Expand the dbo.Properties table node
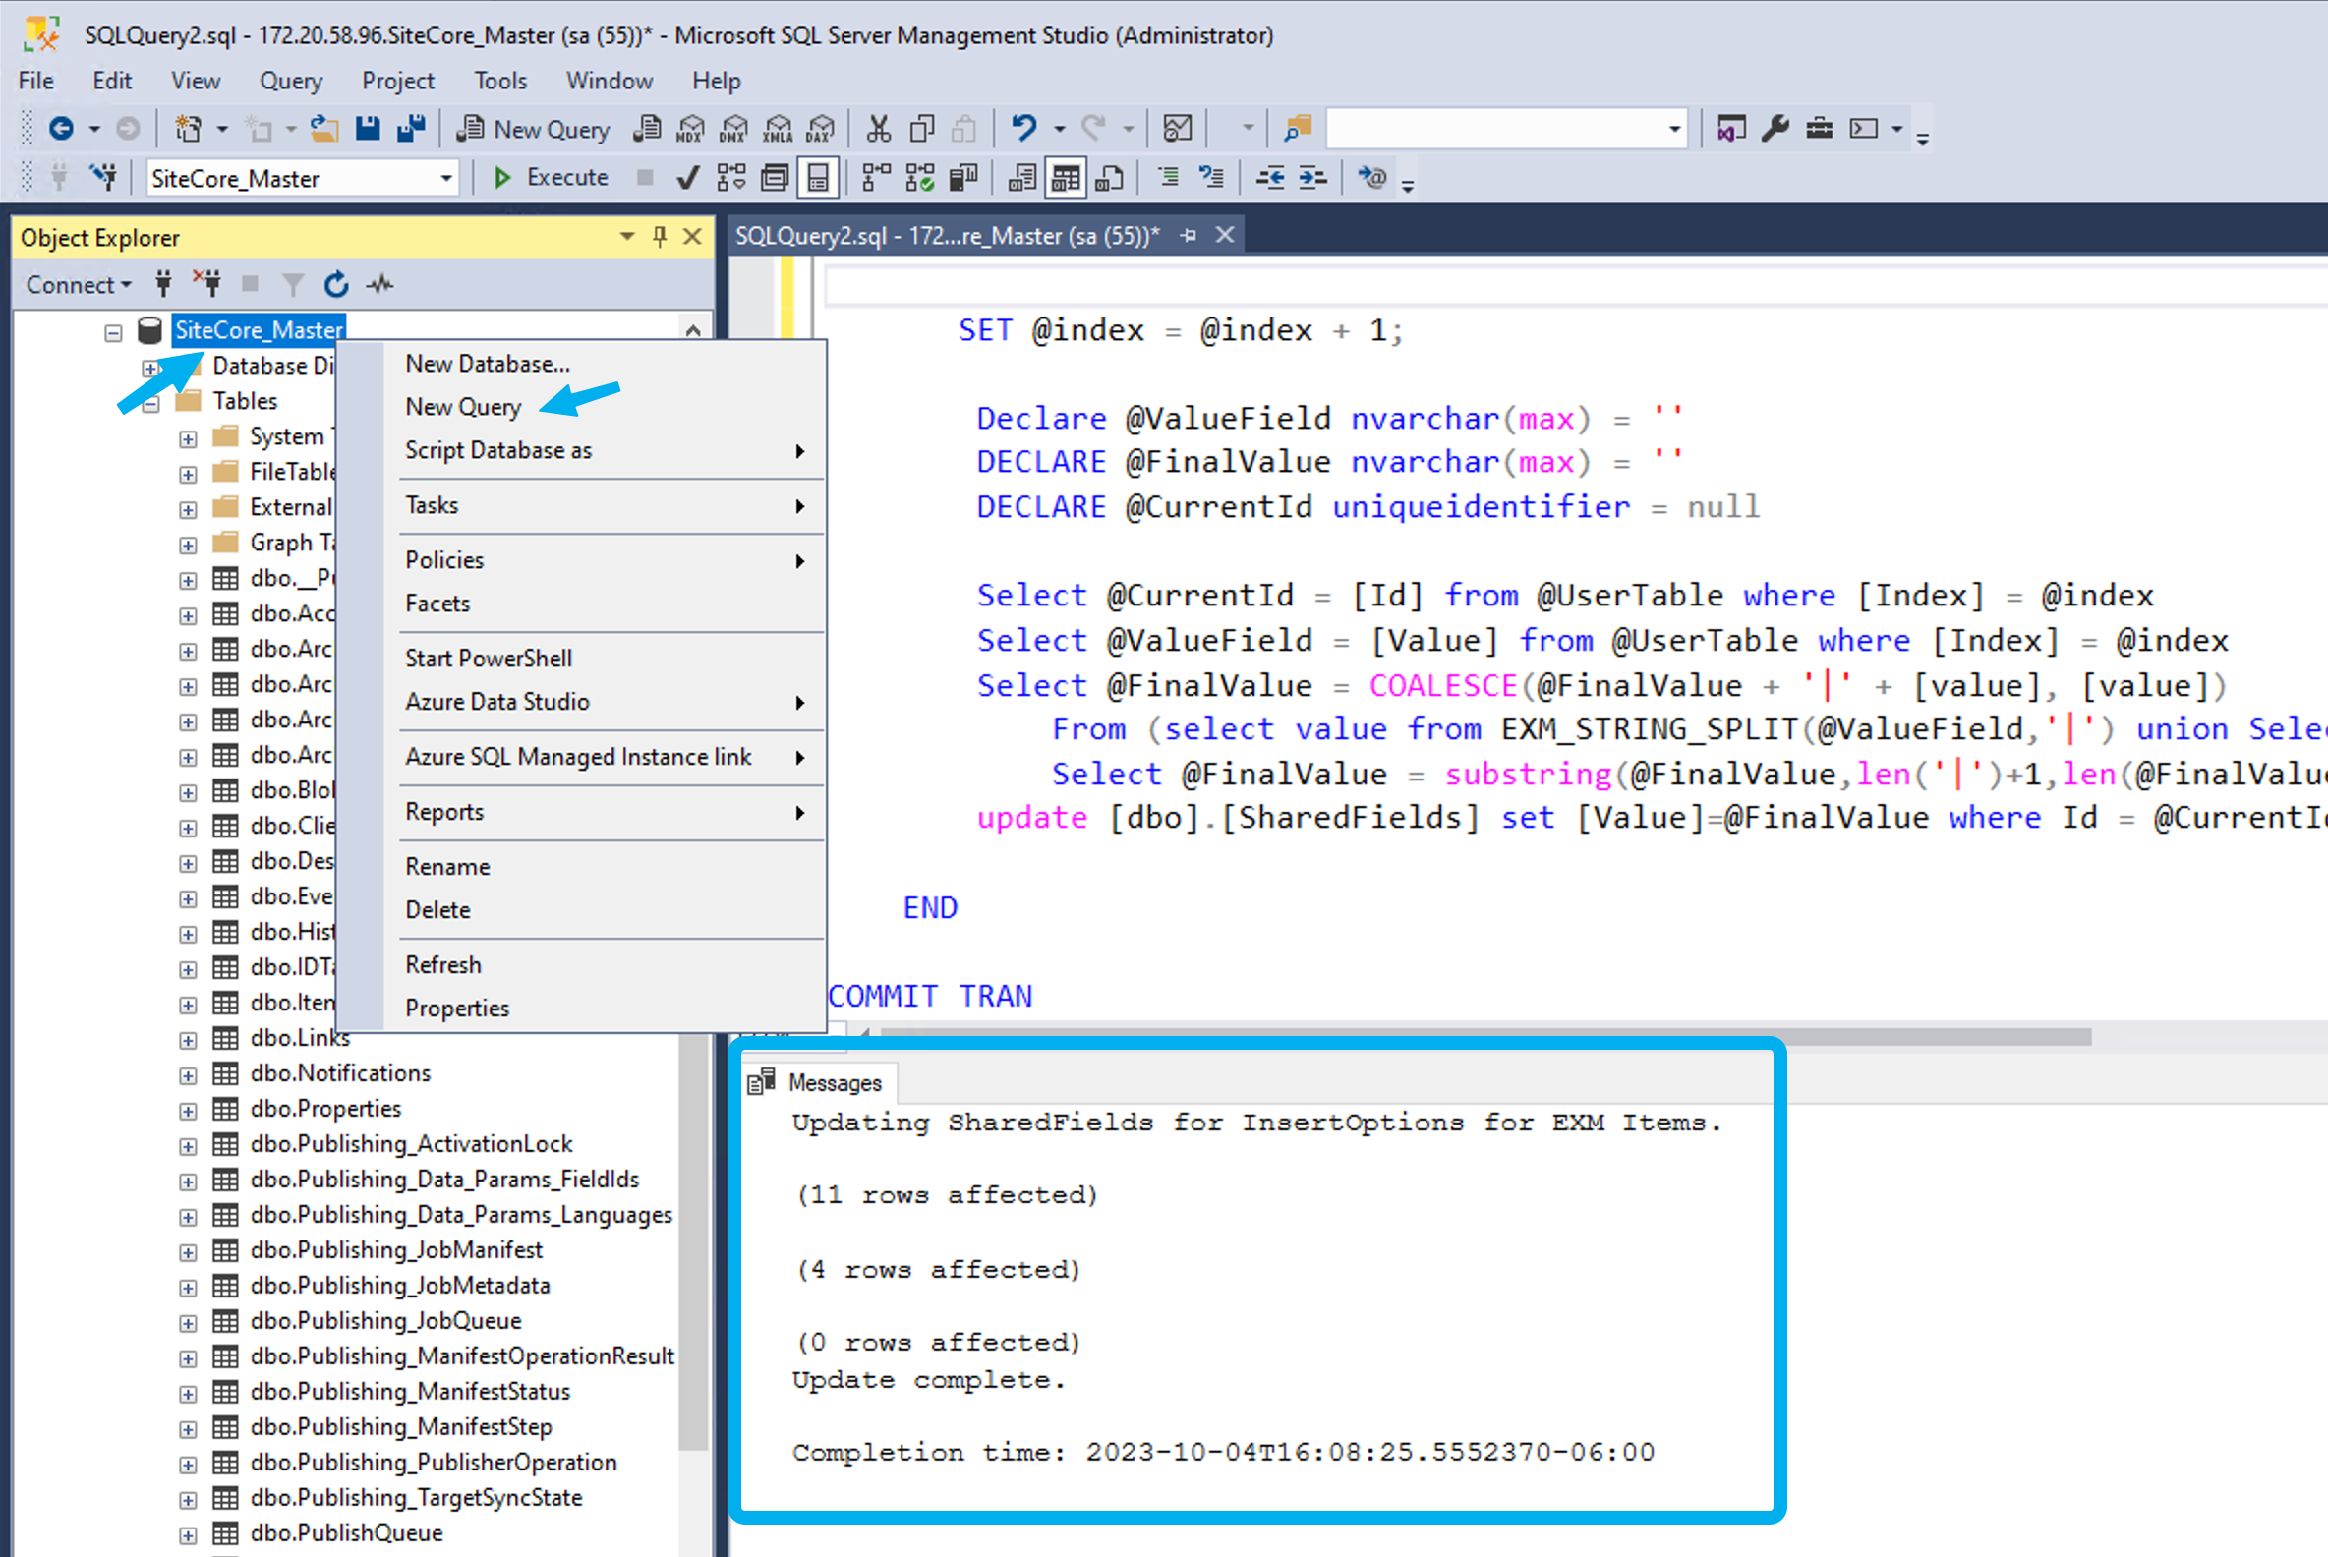The width and height of the screenshot is (2328, 1557). 188,1111
